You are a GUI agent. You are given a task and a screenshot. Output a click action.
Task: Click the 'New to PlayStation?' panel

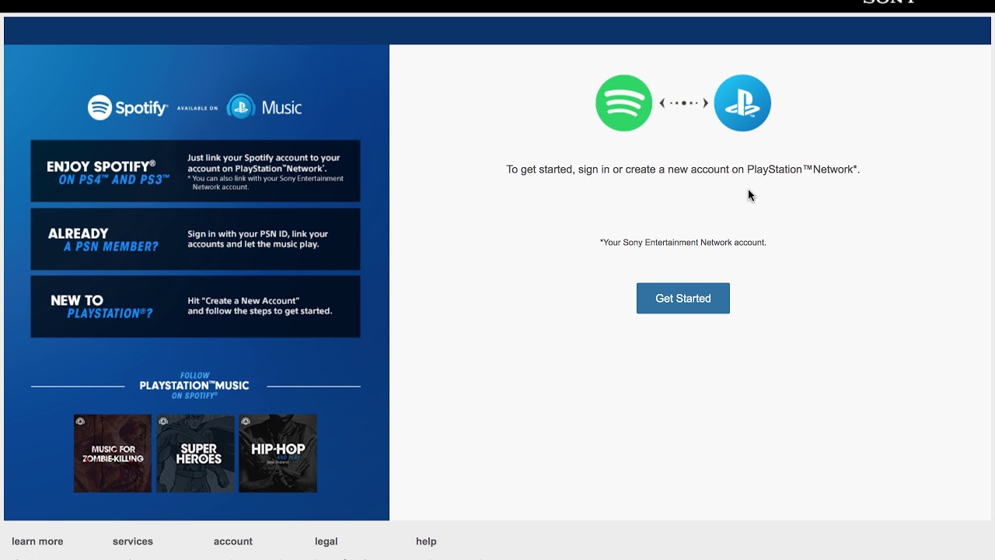coord(195,306)
